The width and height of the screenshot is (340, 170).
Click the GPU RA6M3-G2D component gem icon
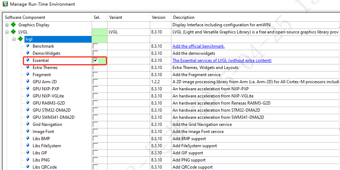(x=28, y=103)
